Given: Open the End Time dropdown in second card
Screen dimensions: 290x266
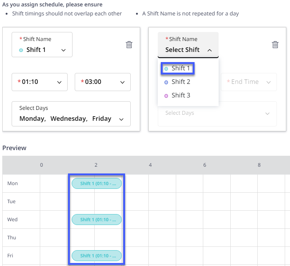Looking at the screenshot, I should tap(249, 82).
